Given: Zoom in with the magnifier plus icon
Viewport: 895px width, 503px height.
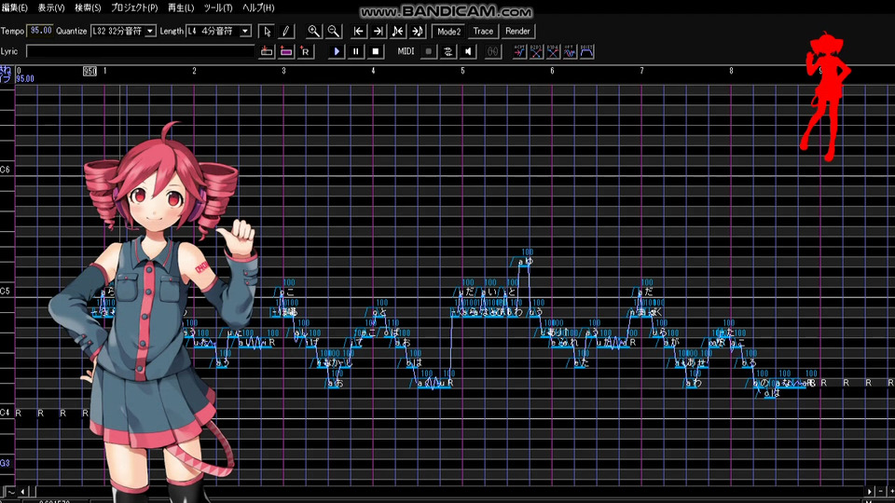Looking at the screenshot, I should click(x=313, y=32).
